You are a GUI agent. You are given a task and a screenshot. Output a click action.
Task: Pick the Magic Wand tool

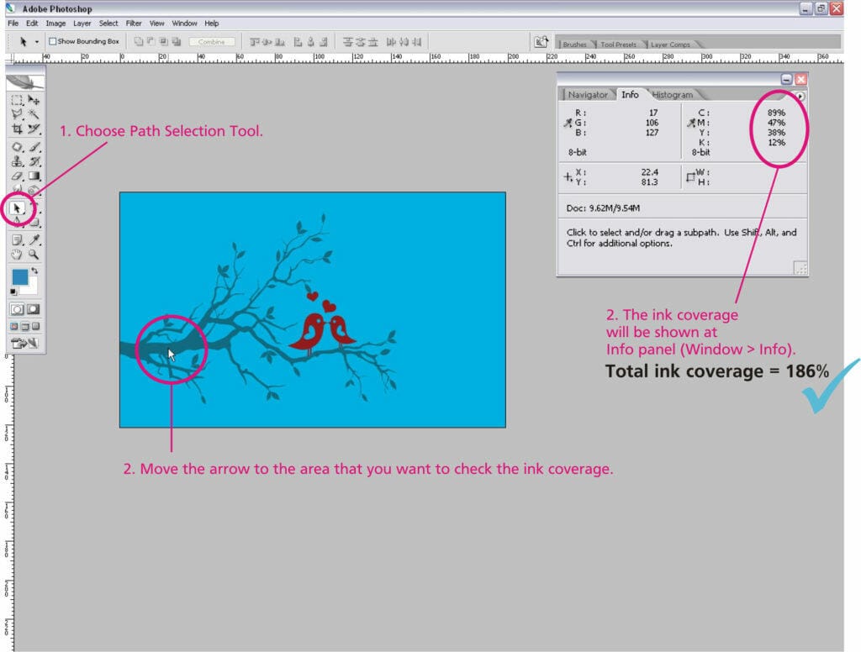(x=34, y=114)
